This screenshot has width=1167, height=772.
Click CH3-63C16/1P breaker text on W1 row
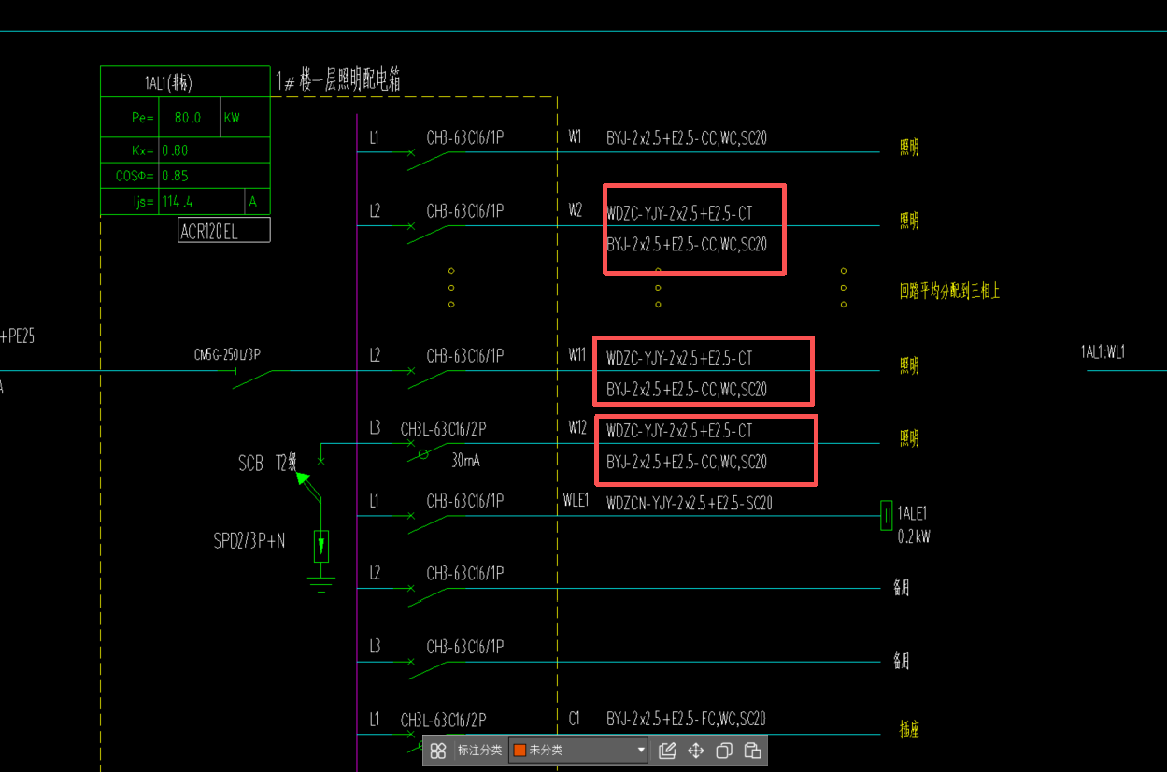pos(465,138)
